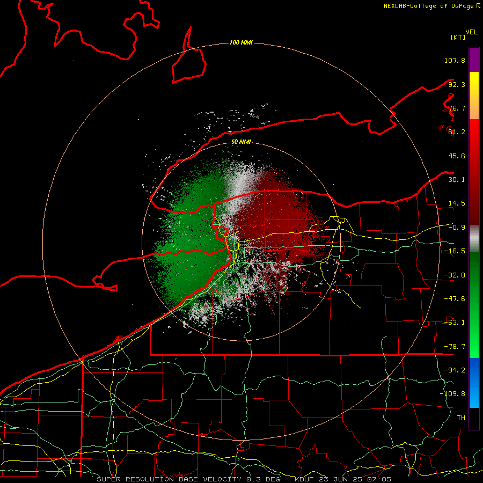Click the 92.3 velocity scale value
This screenshot has height=483, width=483.
pos(457,84)
